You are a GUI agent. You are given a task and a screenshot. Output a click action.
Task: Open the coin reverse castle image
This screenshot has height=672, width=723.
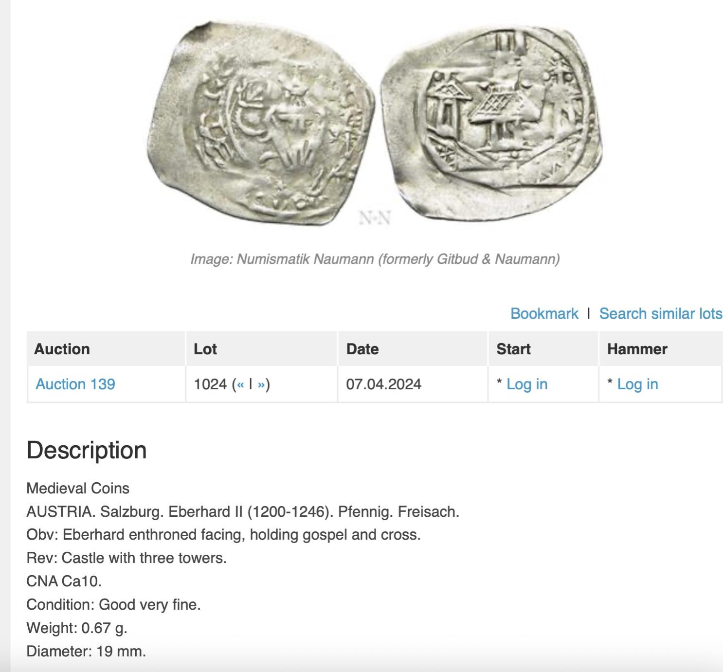coord(491,122)
